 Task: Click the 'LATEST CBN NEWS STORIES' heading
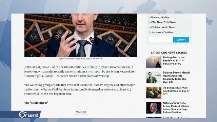(169, 53)
